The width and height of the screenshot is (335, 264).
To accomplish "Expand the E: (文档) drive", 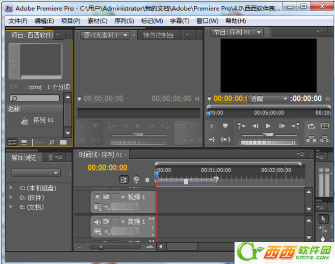I will pos(11,206).
